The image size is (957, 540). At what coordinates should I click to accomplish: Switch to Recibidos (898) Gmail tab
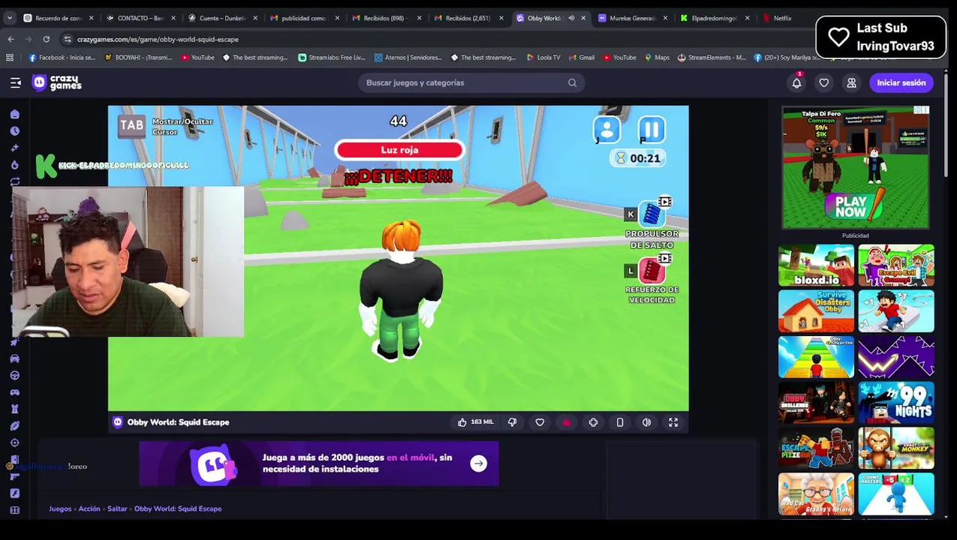coord(386,18)
